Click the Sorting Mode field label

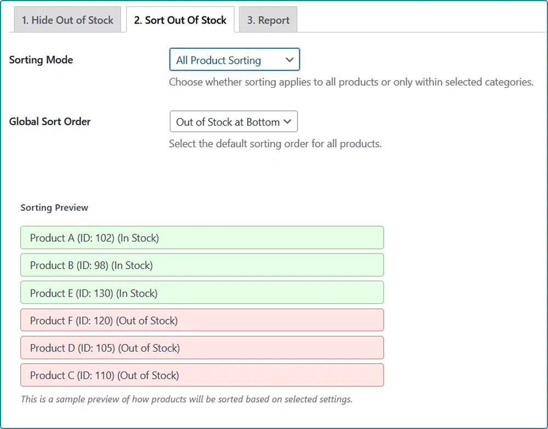click(41, 60)
